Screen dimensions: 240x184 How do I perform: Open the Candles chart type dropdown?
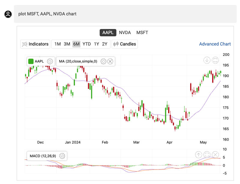(125, 44)
